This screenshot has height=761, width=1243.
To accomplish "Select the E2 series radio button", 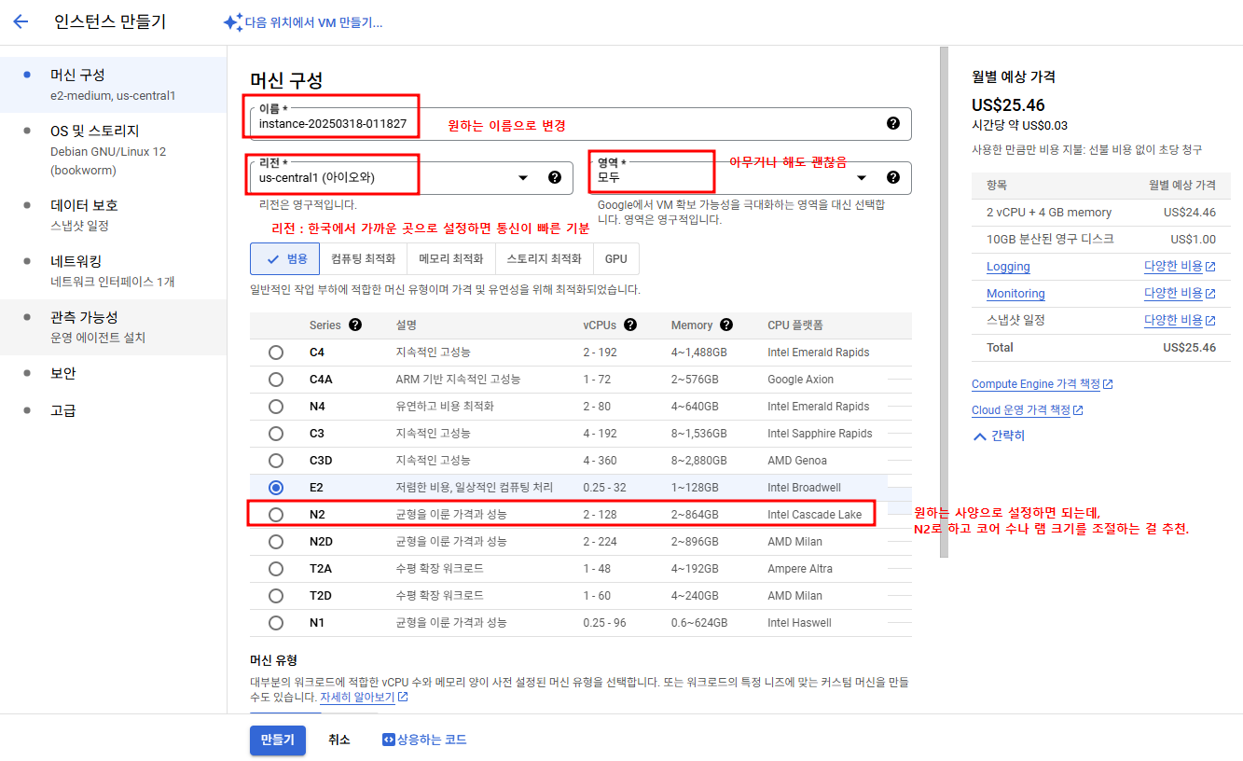I will coord(276,488).
